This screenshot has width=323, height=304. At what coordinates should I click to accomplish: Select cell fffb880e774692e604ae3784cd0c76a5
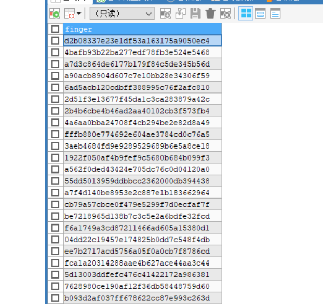(143, 134)
